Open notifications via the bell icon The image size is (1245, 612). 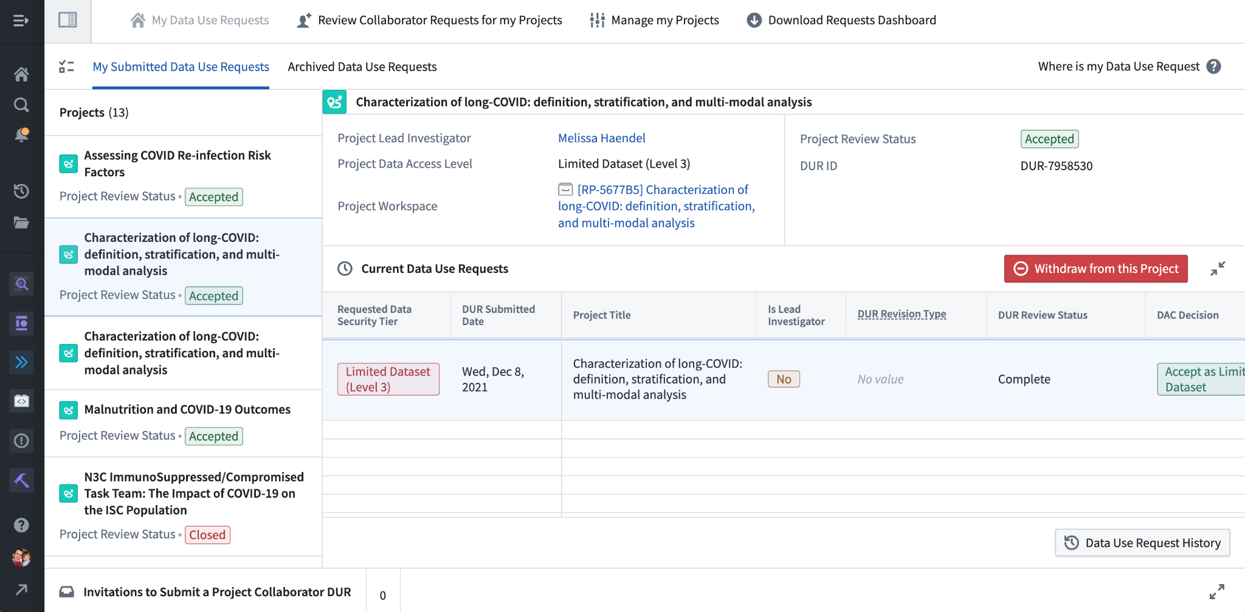(22, 135)
